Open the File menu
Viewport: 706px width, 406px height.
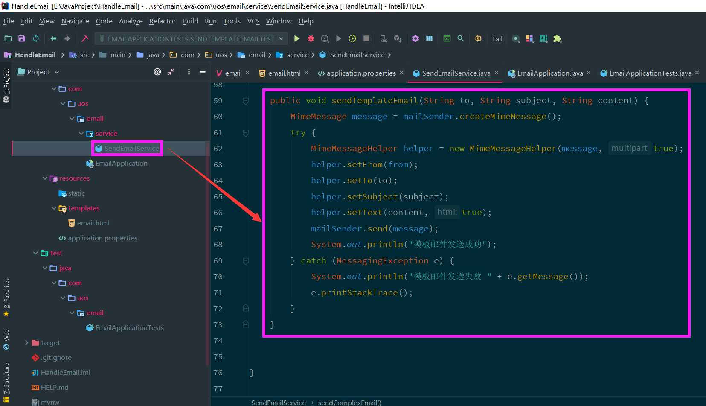coord(9,21)
